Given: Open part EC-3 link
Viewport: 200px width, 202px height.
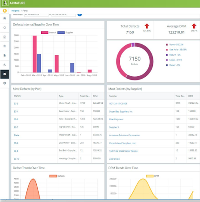Looking at the screenshot, I should click(x=16, y=104).
